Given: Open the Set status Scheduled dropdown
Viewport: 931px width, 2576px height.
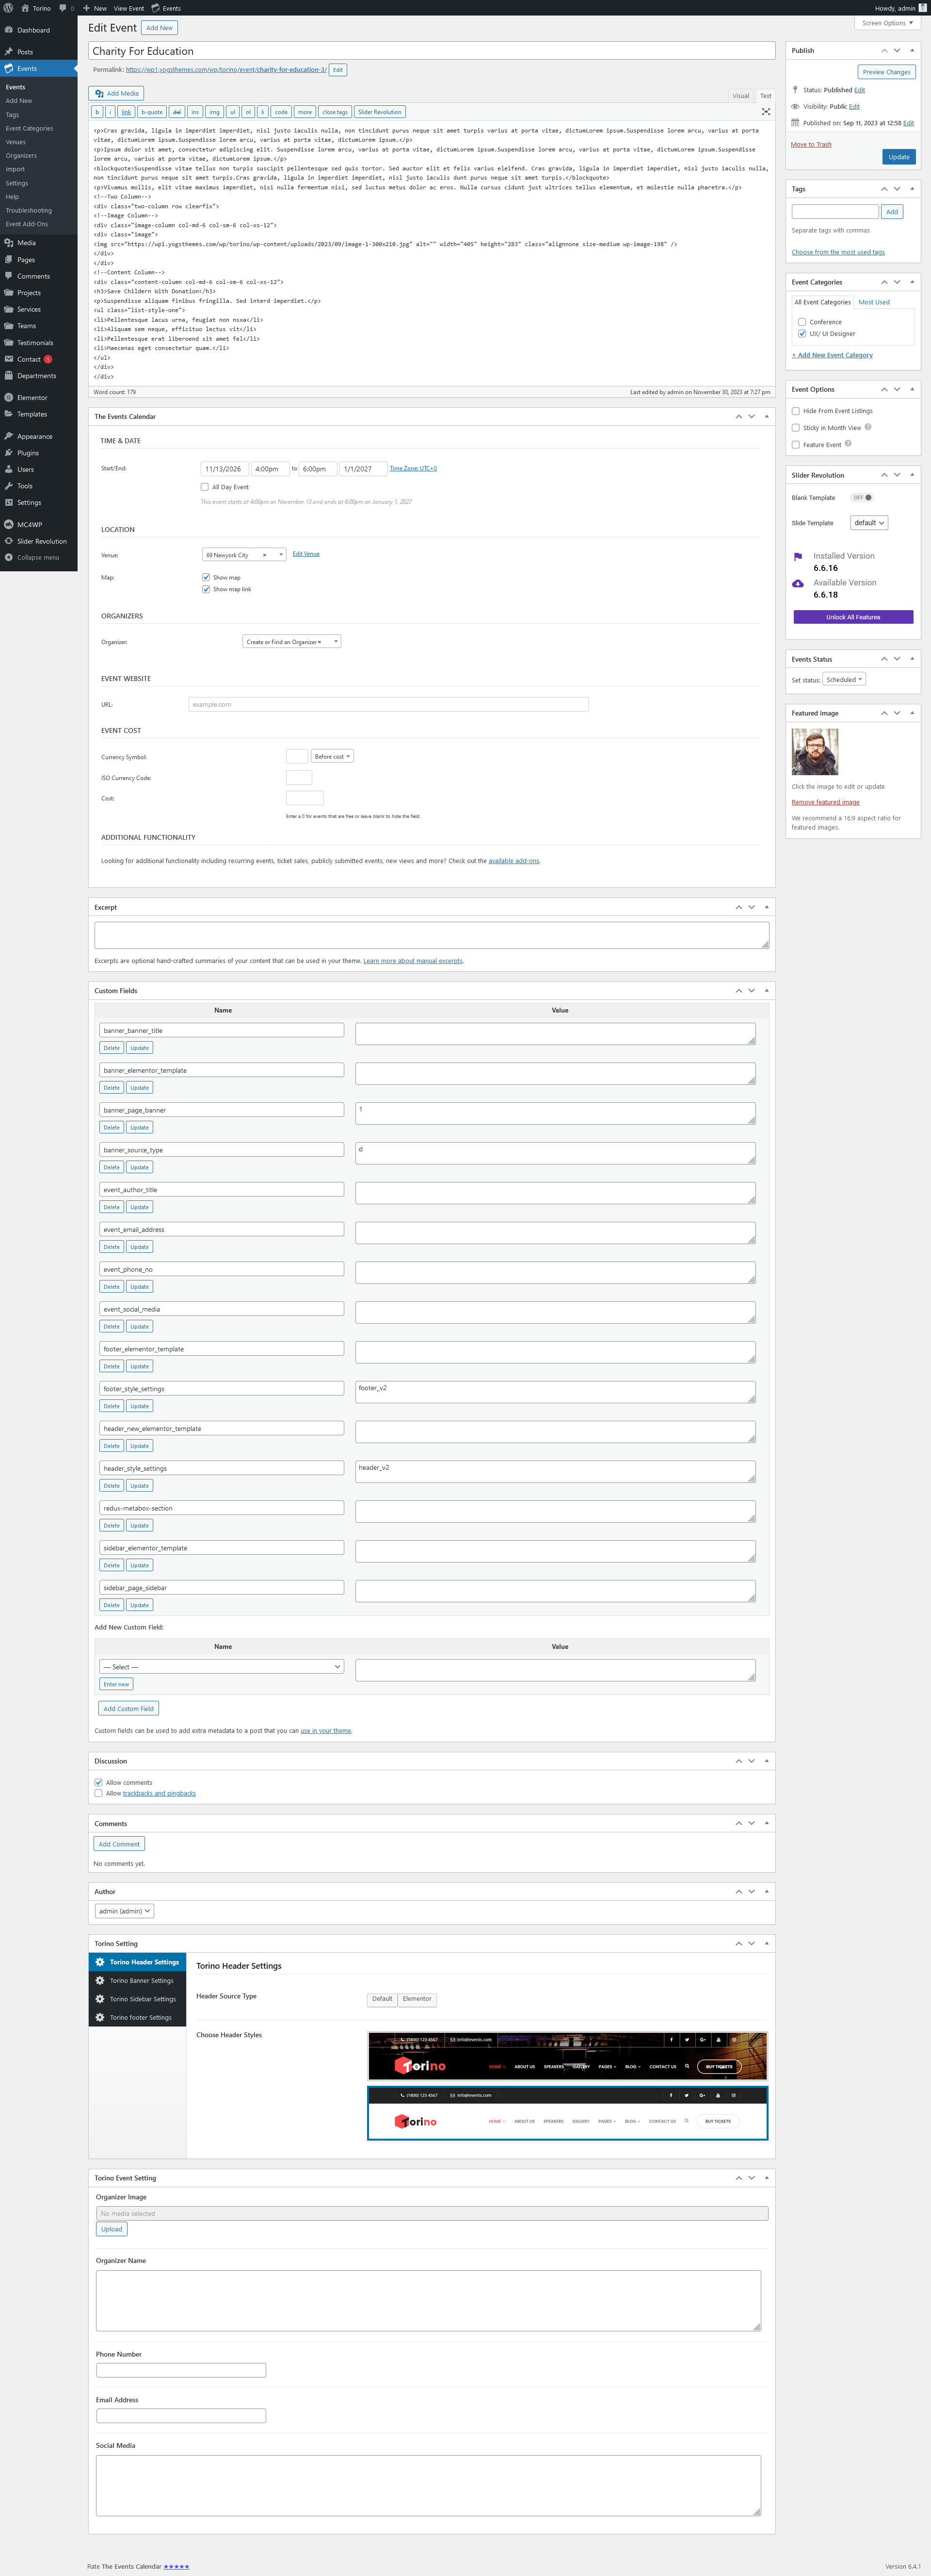Looking at the screenshot, I should 844,680.
